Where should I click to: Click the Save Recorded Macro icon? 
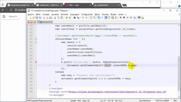click(x=135, y=18)
